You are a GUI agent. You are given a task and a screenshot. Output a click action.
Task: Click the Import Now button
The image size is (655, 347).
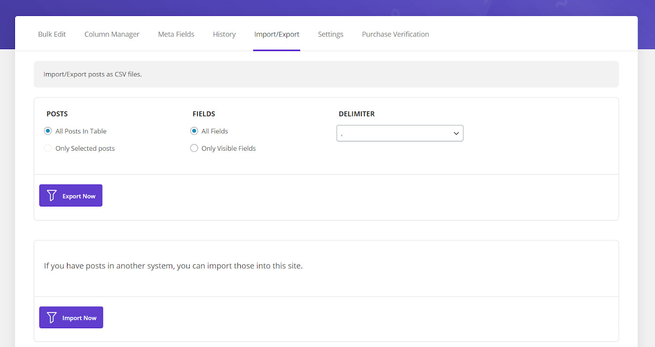71,317
